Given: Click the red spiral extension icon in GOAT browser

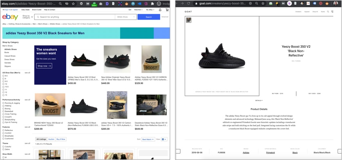Looking at the screenshot, I should [x=321, y=4].
